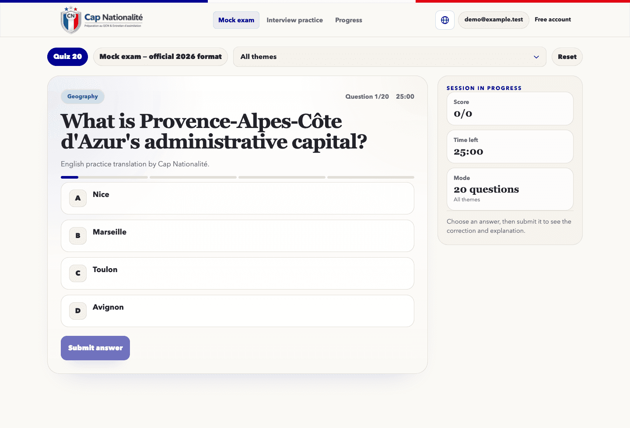Choose answer Nice
The width and height of the screenshot is (630, 428).
[x=238, y=198]
